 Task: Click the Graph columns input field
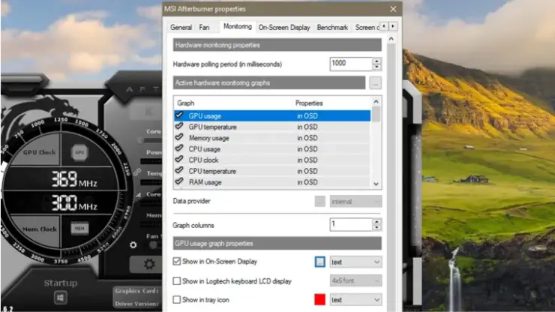(351, 224)
